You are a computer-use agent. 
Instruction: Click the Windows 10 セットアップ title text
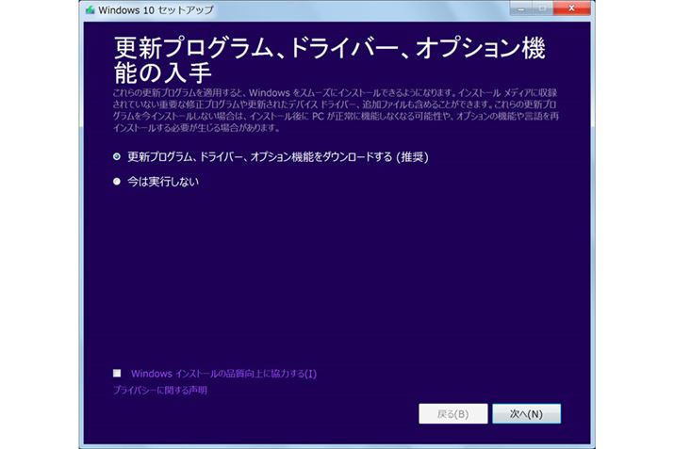156,9
